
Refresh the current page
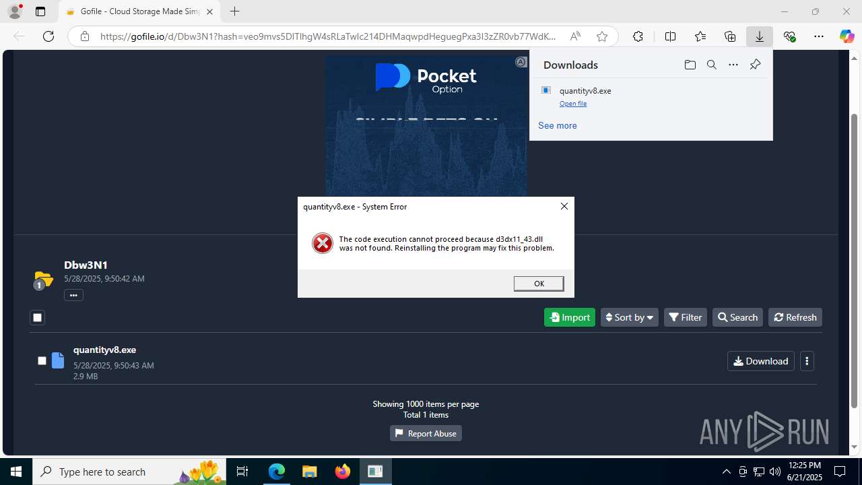click(x=48, y=36)
